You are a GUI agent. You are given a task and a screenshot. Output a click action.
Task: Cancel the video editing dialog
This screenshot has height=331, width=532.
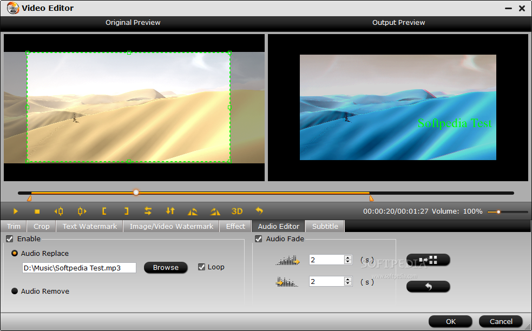(501, 321)
